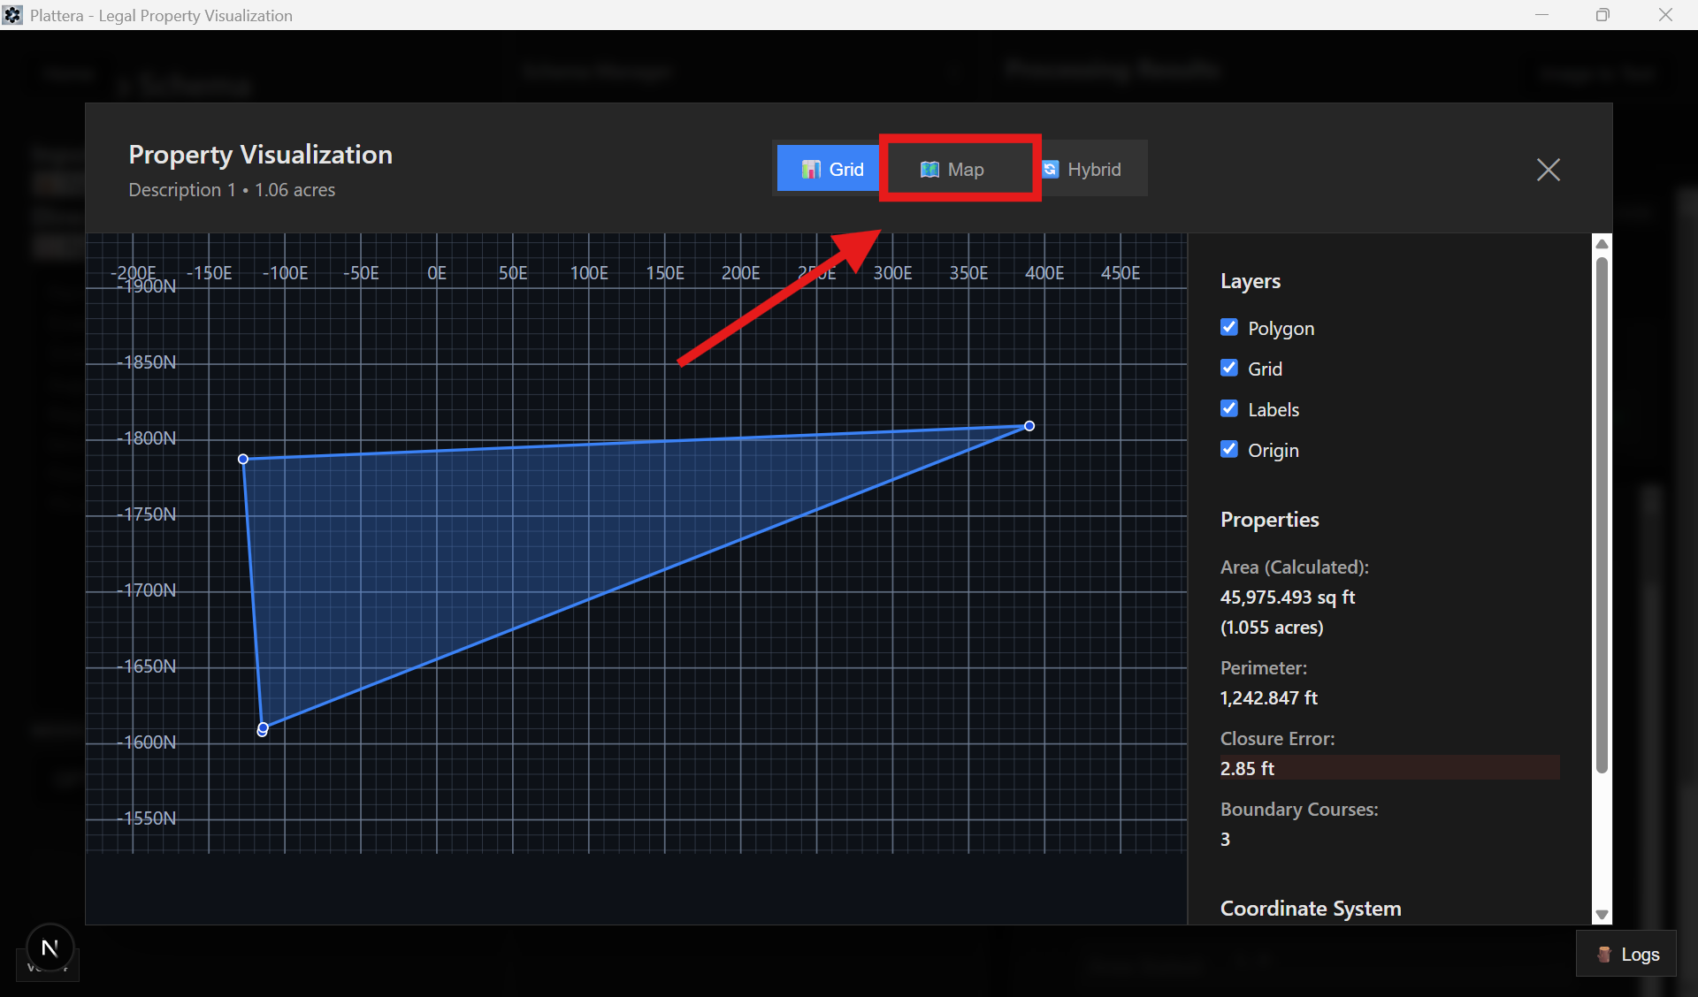The height and width of the screenshot is (997, 1698).
Task: Click the Grid view button
Action: pos(828,168)
